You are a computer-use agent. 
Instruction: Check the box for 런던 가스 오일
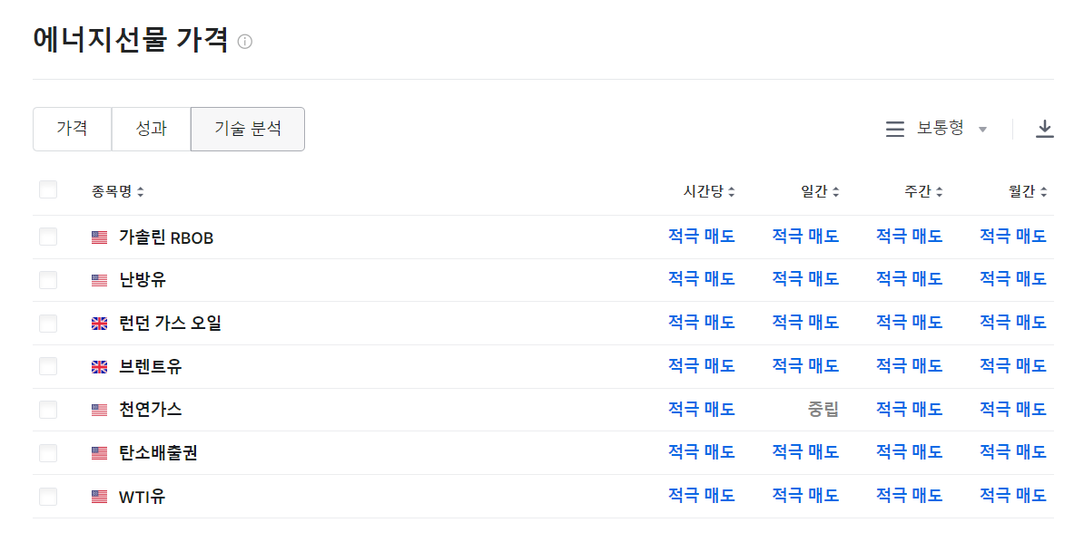pos(48,324)
